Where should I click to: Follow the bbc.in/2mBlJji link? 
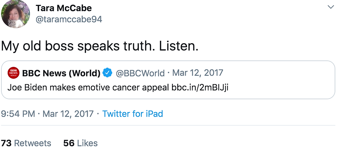[200, 87]
